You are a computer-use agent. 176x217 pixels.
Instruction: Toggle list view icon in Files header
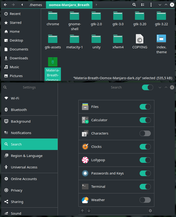point(143,5)
